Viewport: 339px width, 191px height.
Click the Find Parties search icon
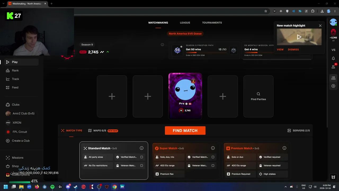(x=258, y=94)
